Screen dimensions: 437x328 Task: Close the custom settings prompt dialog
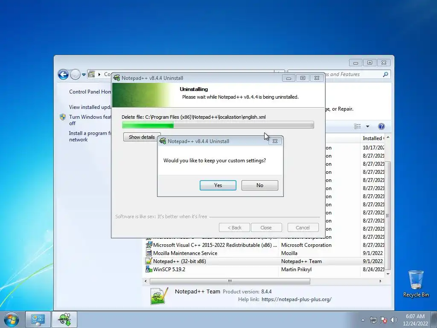pyautogui.click(x=275, y=141)
